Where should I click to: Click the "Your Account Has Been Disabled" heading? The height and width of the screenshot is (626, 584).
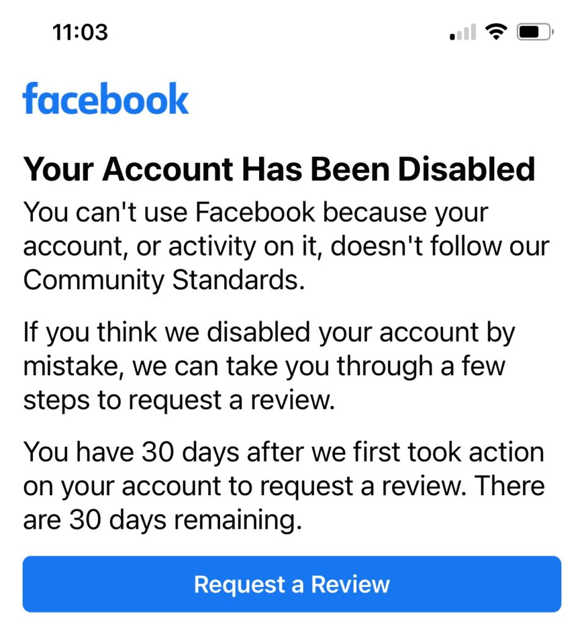tap(279, 169)
